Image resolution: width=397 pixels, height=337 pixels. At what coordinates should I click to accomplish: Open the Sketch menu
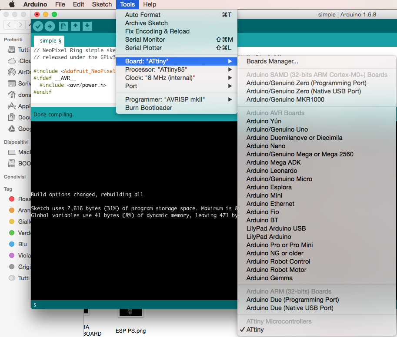point(102,4)
